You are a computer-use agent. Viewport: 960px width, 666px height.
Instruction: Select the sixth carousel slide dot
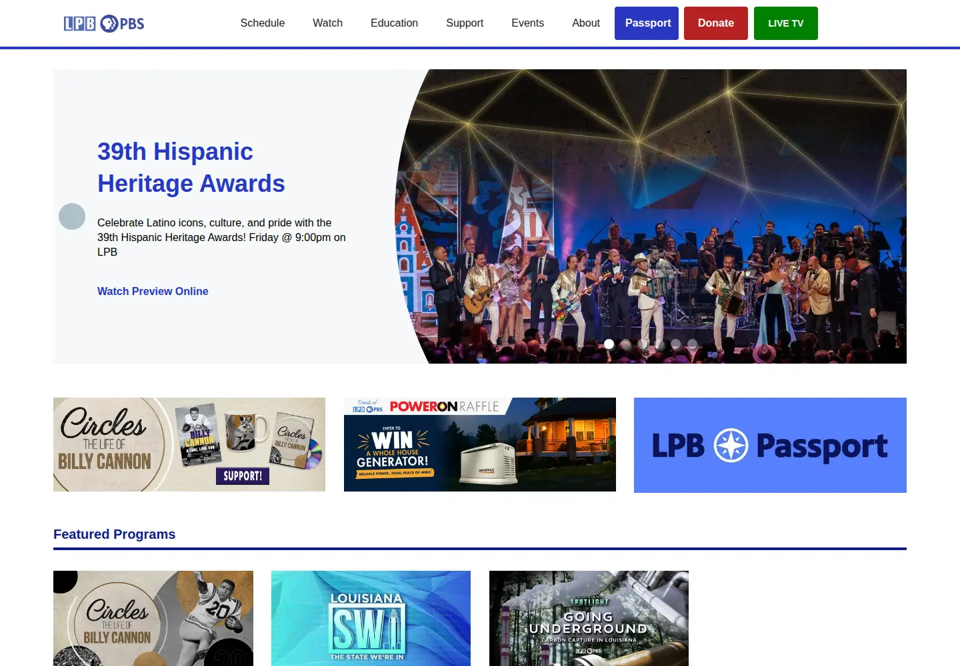692,344
